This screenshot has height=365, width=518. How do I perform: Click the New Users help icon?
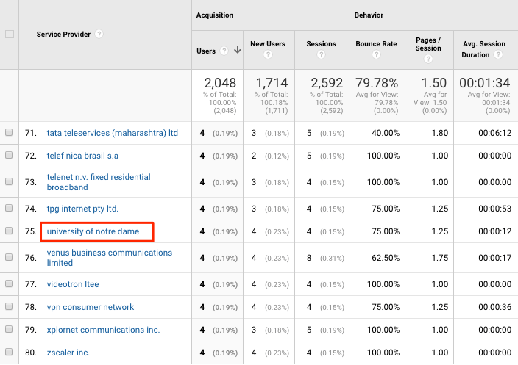tap(268, 54)
